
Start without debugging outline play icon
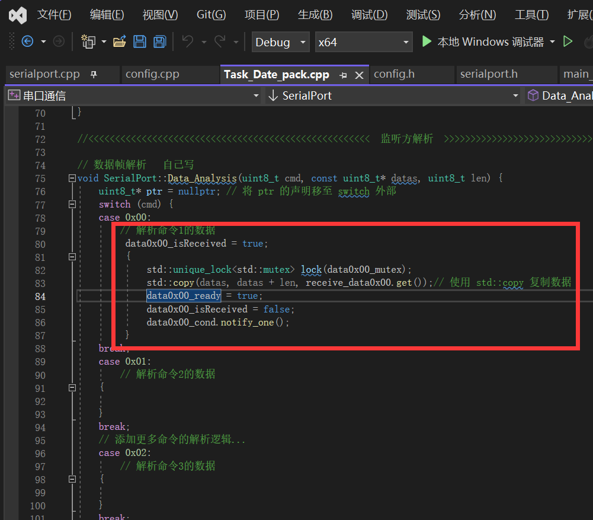tap(568, 42)
